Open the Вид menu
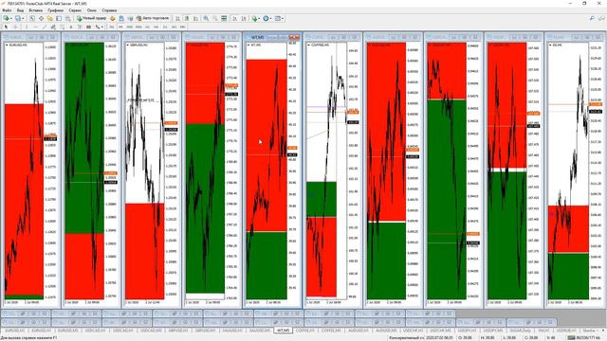 click(20, 10)
